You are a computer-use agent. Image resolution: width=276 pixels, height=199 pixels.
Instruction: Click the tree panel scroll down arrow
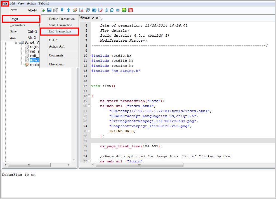(74, 160)
